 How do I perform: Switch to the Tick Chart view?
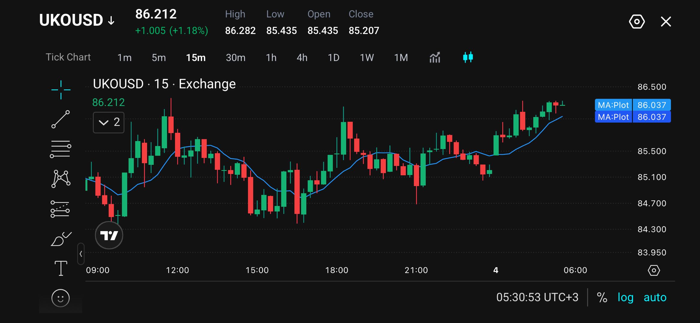point(68,57)
